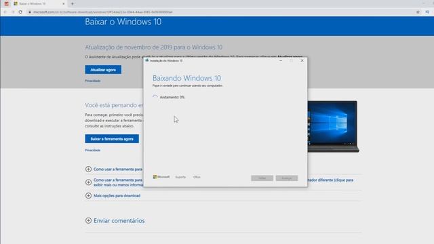Open the Privacidade link under 'Atualizar agora'
Screen dimensions: 434x244
point(92,81)
